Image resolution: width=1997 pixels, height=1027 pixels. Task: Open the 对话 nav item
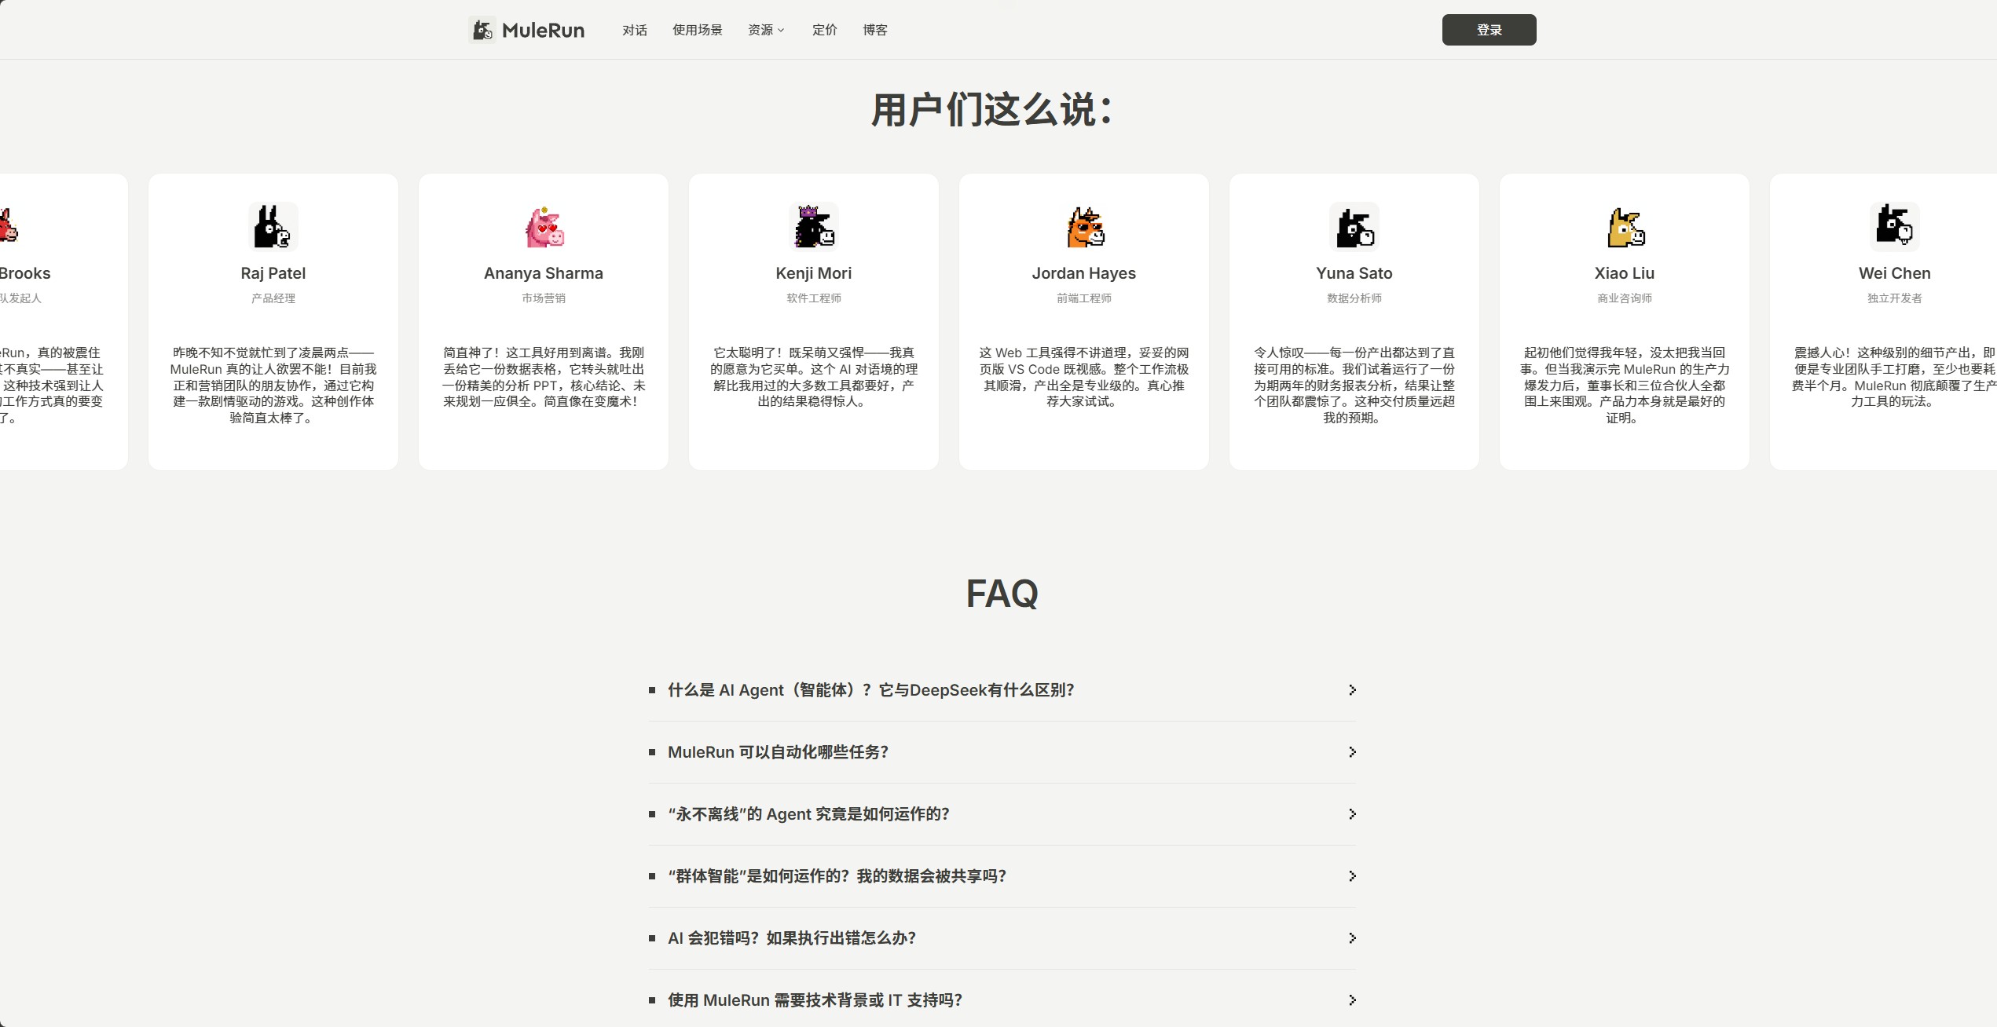635,30
